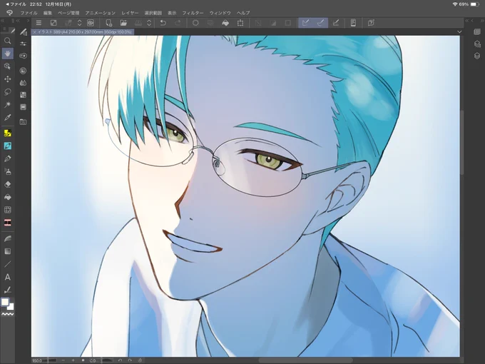Image resolution: width=485 pixels, height=364 pixels.
Task: Open the ウィンドウ menu
Action: point(220,13)
